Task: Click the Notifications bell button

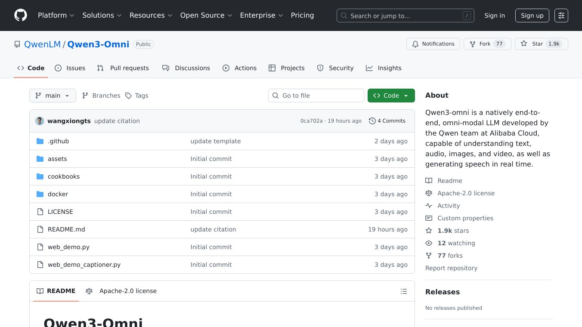Action: pos(433,44)
